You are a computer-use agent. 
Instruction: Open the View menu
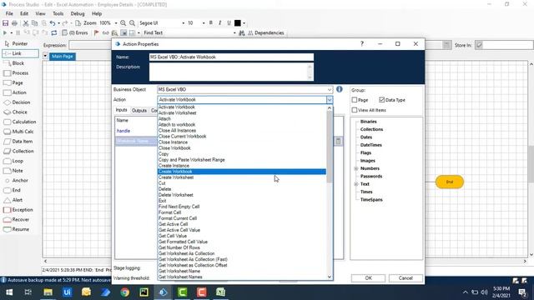pyautogui.click(x=40, y=13)
